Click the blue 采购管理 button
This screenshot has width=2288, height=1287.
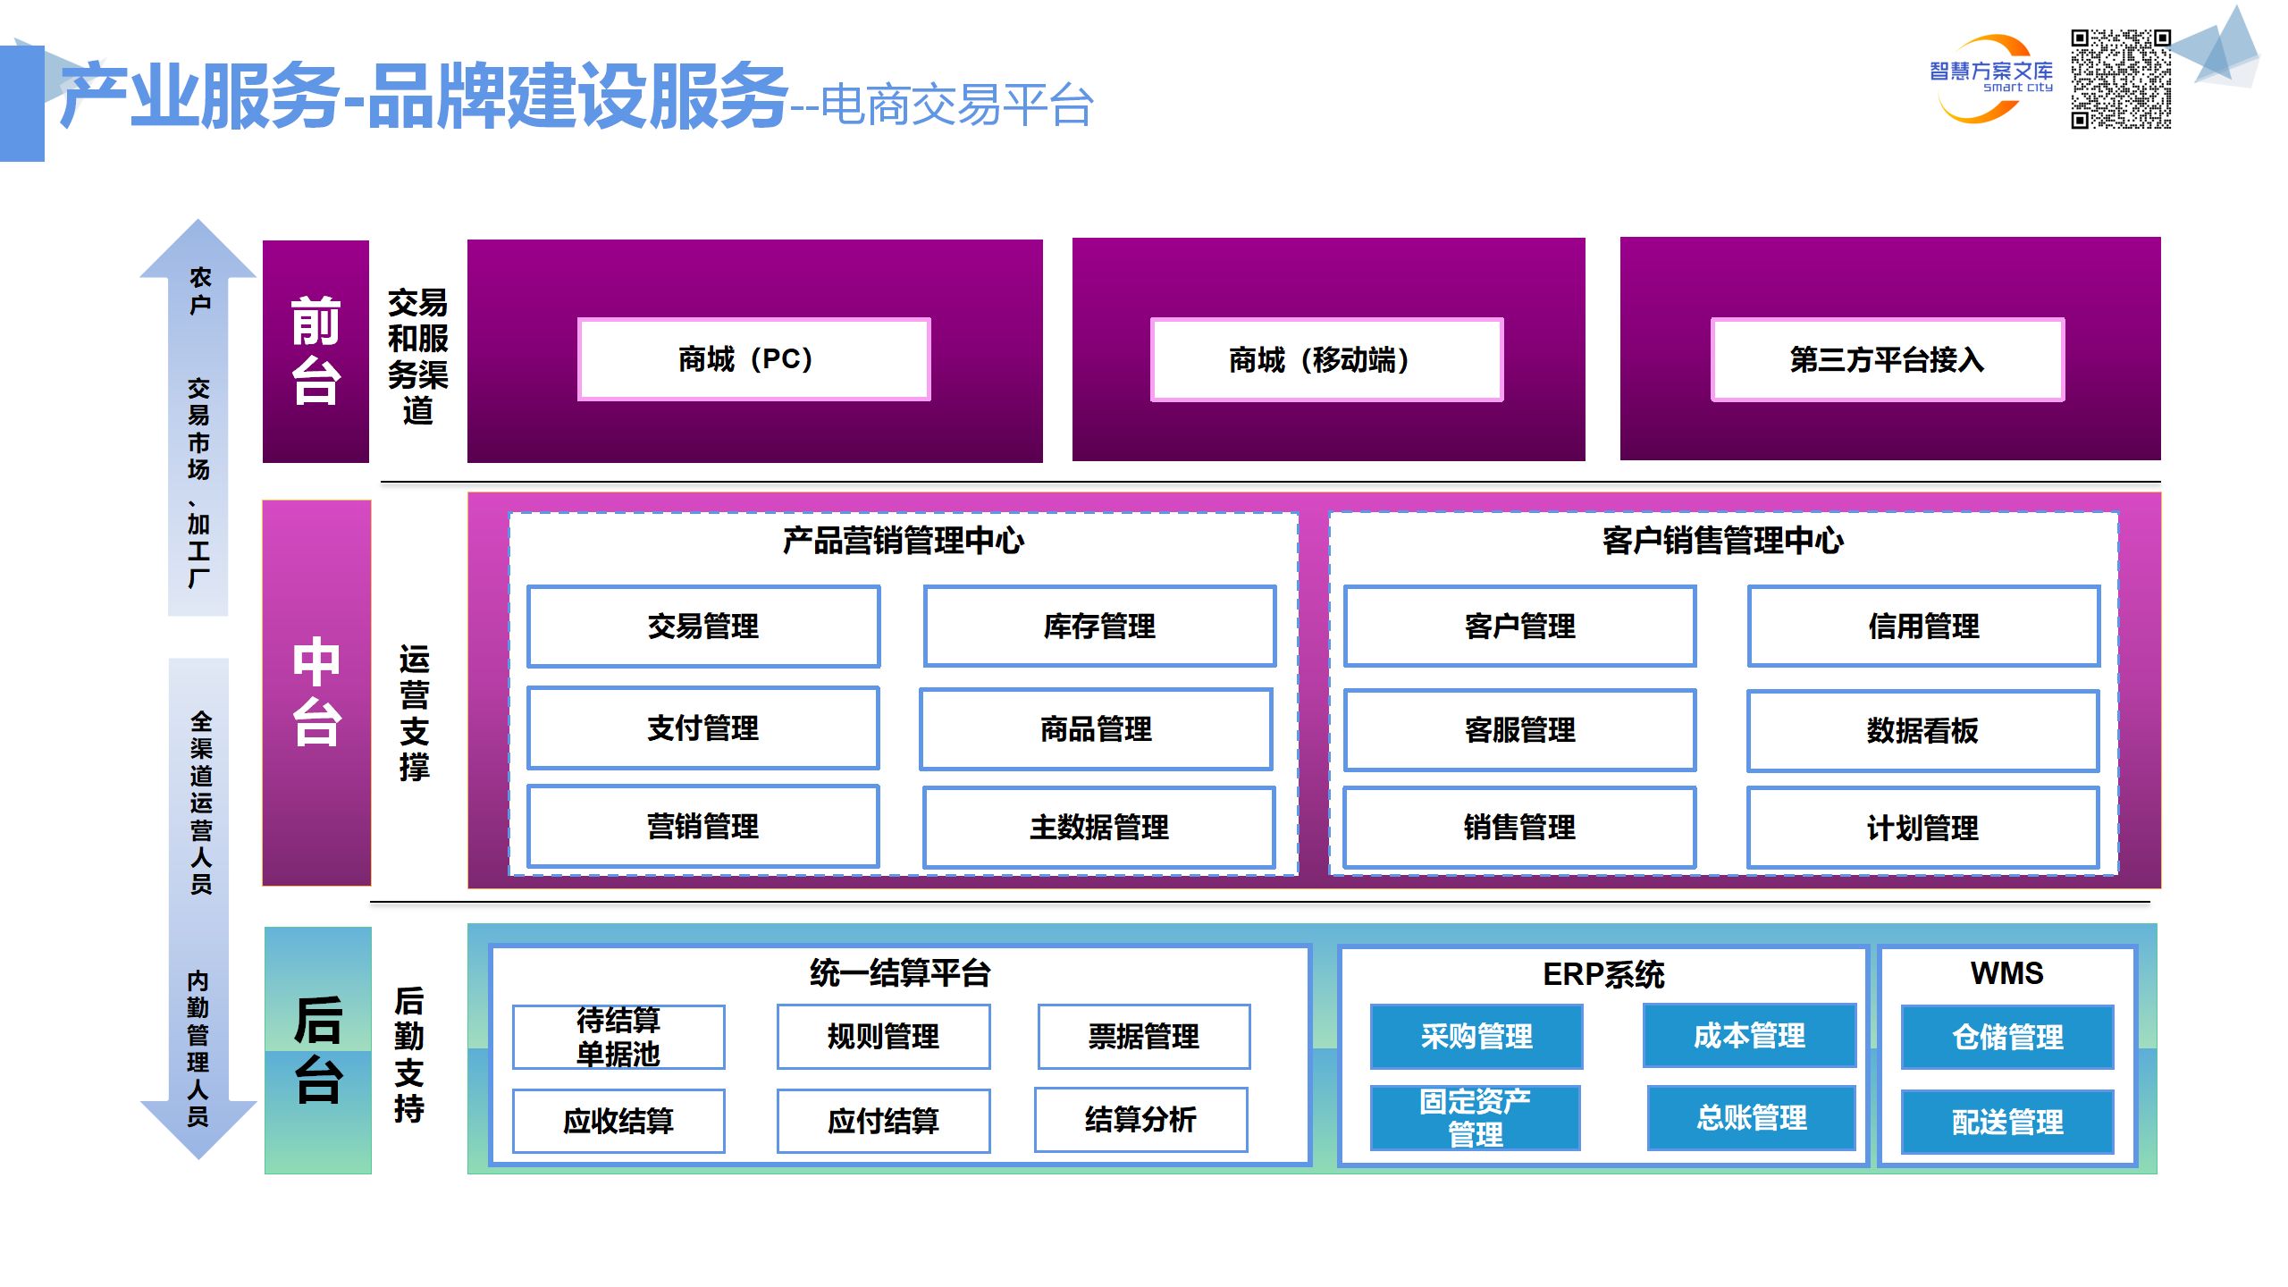(1476, 1037)
